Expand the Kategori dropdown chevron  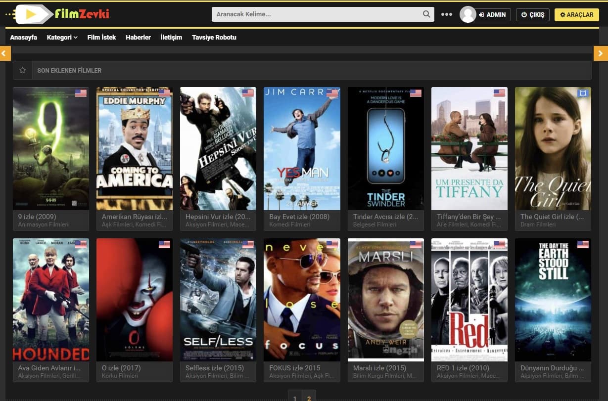[x=76, y=38]
